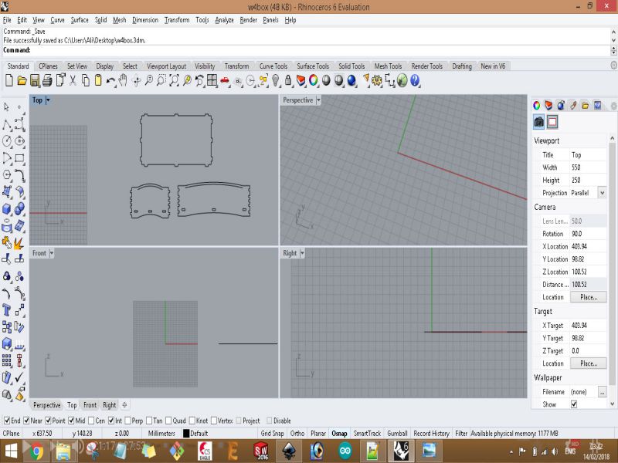
Task: Click the Zoom Extents icon
Action: pyautogui.click(x=174, y=81)
